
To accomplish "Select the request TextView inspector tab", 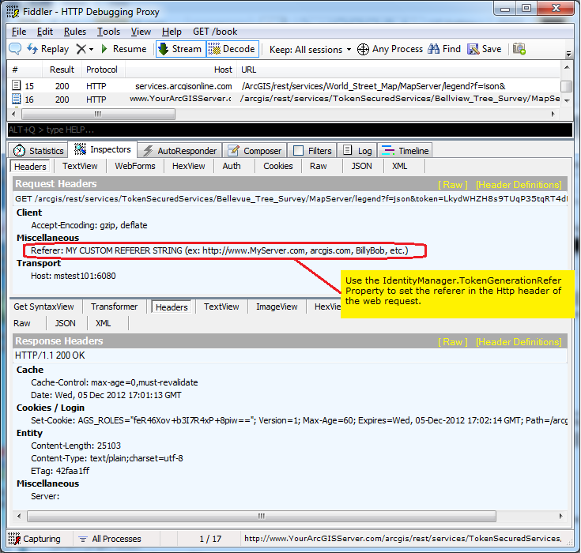I will pyautogui.click(x=80, y=166).
